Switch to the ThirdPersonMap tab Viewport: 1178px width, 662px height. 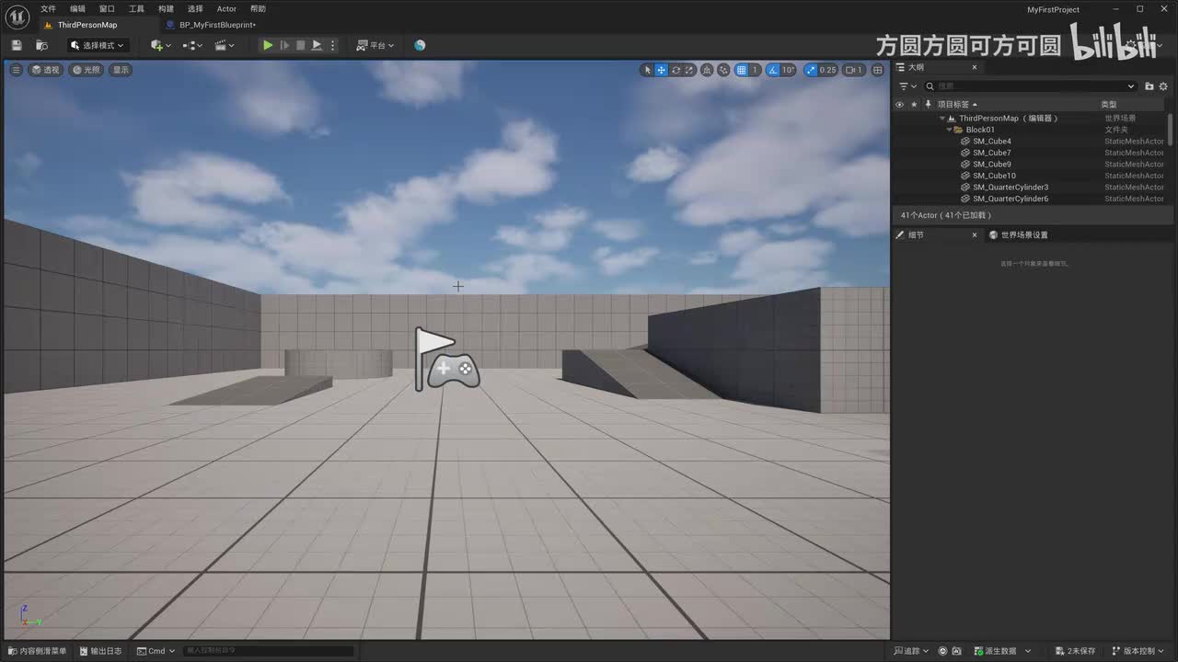87,25
